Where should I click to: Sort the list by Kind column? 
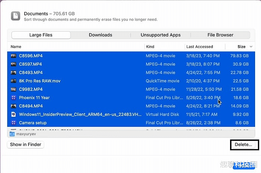150,47
